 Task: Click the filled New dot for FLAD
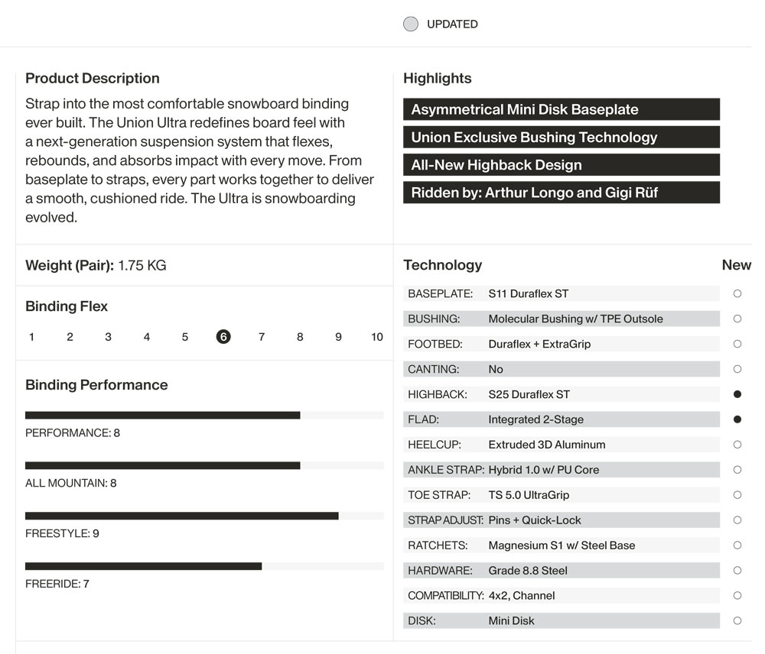[737, 419]
